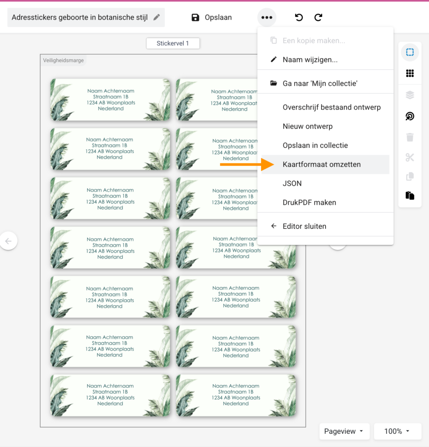
Task: Select the selection marquee tool
Action: (410, 52)
